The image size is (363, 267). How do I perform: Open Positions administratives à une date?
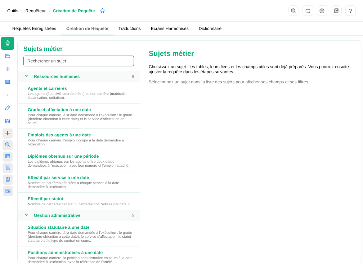[79, 255]
